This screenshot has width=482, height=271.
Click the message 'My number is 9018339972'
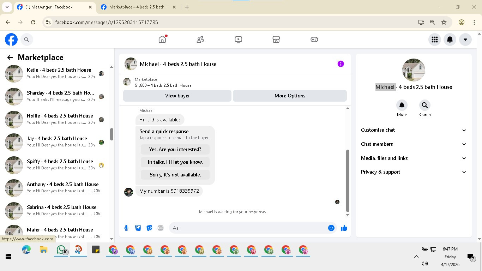(169, 191)
